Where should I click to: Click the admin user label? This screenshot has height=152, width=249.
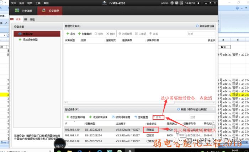pyautogui.click(x=165, y=3)
